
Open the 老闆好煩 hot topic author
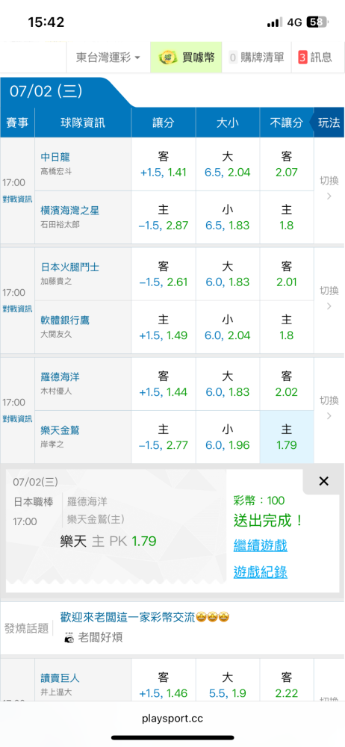click(93, 637)
